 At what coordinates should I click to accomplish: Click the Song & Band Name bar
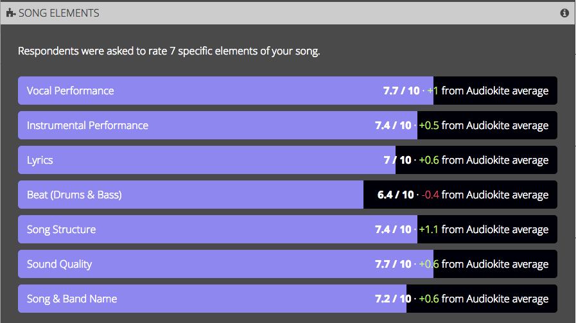pos(288,299)
